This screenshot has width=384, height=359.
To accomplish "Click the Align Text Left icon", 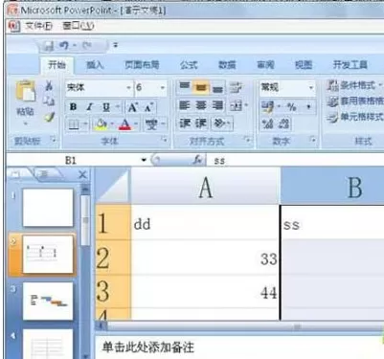I will 184,105.
